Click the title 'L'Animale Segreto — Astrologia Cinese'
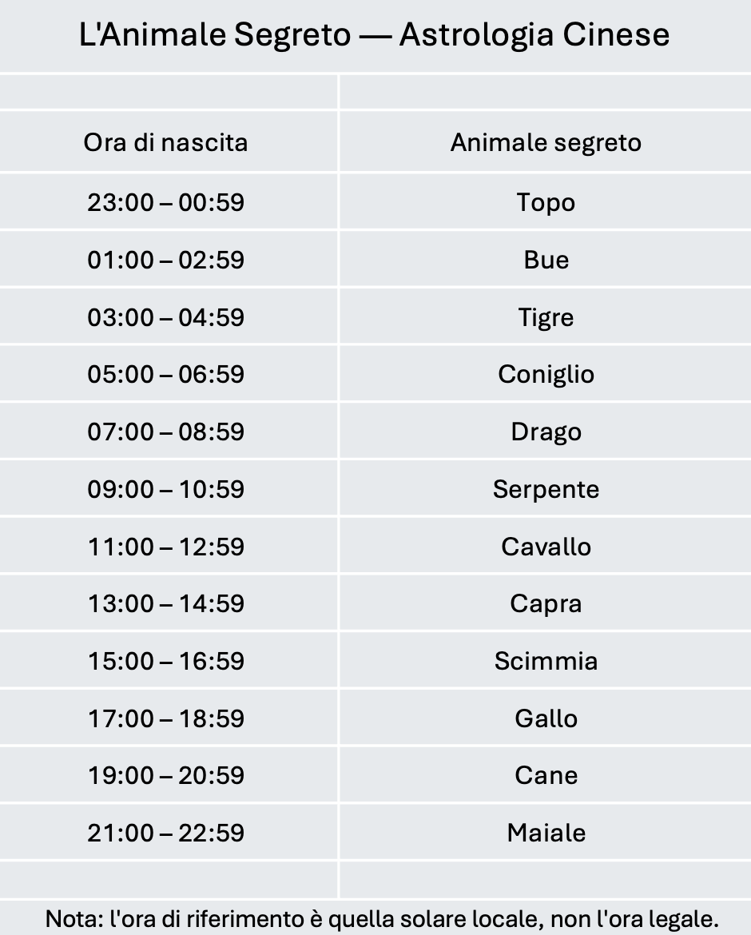The image size is (751, 935). (375, 34)
